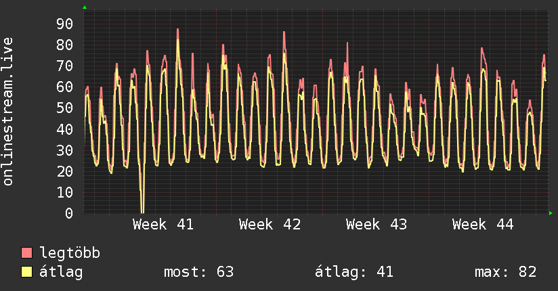Click the Week 44 axis label

click(483, 225)
